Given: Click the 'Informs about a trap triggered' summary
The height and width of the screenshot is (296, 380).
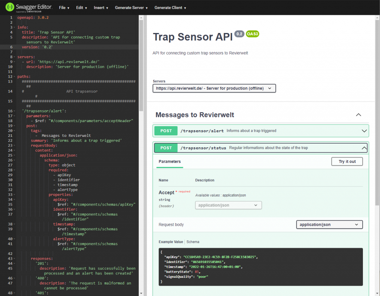Looking at the screenshot, I should tap(251, 131).
